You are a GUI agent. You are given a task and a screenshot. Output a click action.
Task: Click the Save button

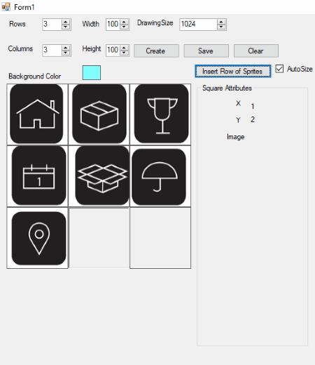[x=206, y=51]
